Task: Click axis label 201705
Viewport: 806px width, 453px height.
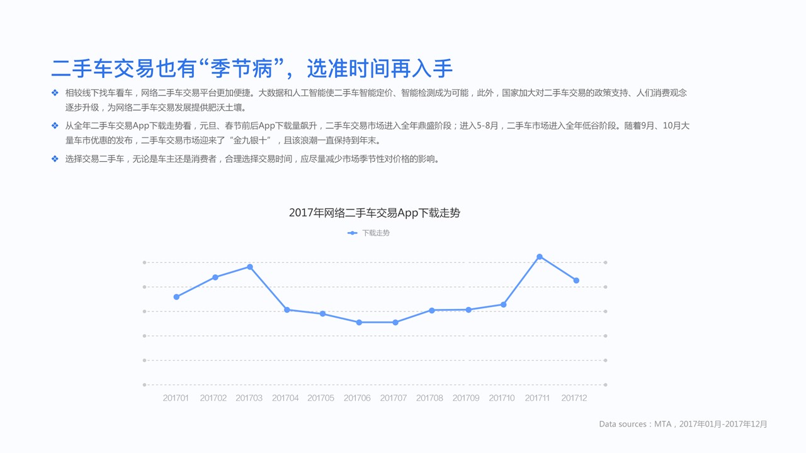Action: tap(321, 398)
